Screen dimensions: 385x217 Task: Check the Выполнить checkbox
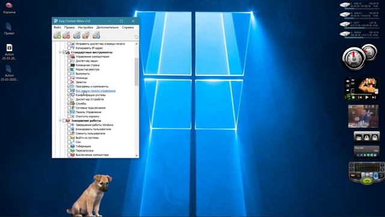(x=69, y=74)
